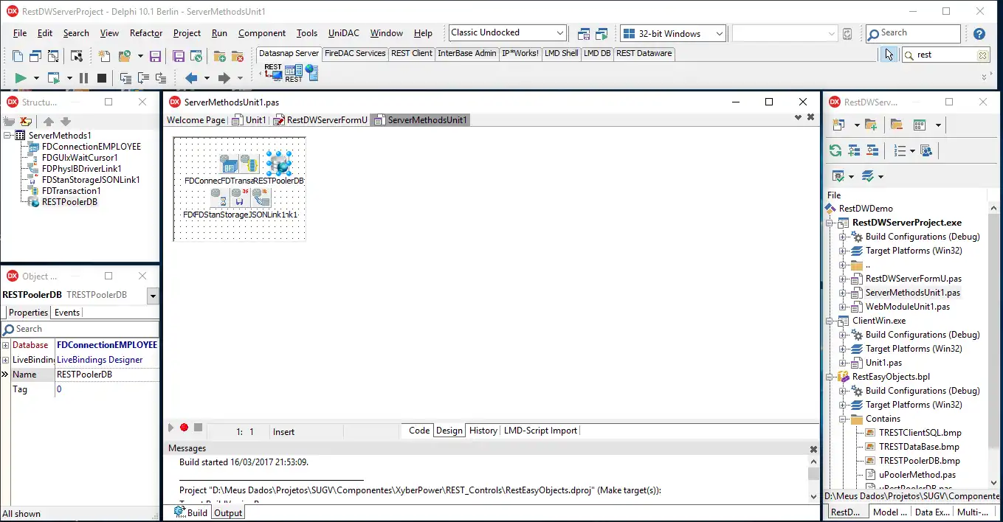Click the Tag property value 0
This screenshot has height=522, width=1003.
coord(107,389)
